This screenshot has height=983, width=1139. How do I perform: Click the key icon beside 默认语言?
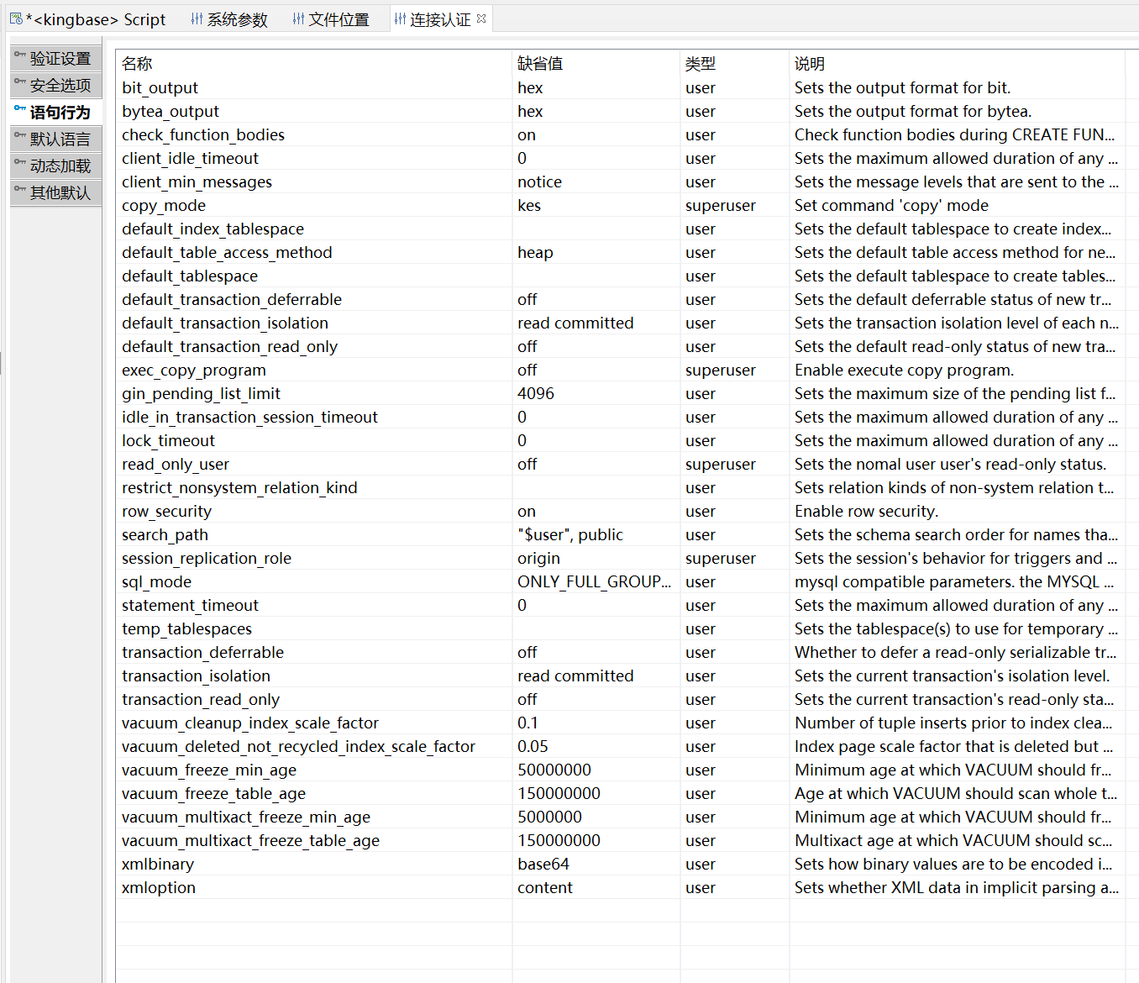(x=19, y=136)
